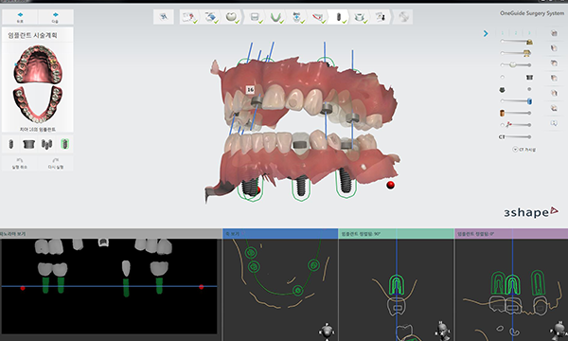The width and height of the screenshot is (568, 341).
Task: Select the top view cube icon
Action: pos(554,33)
